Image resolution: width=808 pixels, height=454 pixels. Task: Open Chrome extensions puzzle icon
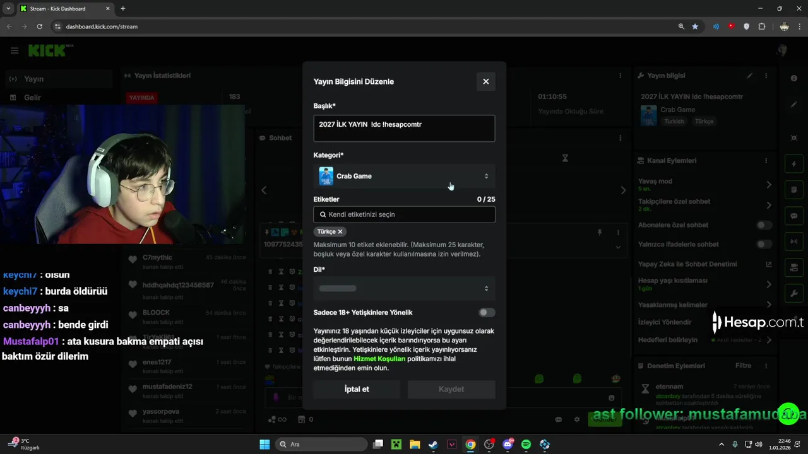tap(762, 26)
